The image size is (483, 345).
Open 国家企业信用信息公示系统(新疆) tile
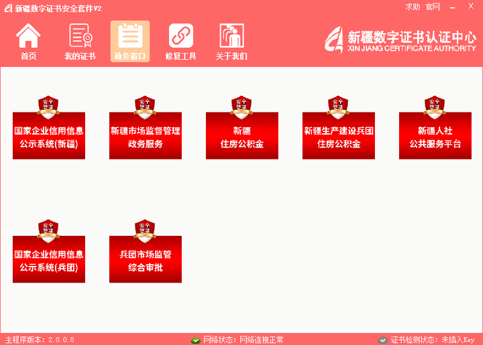click(49, 135)
